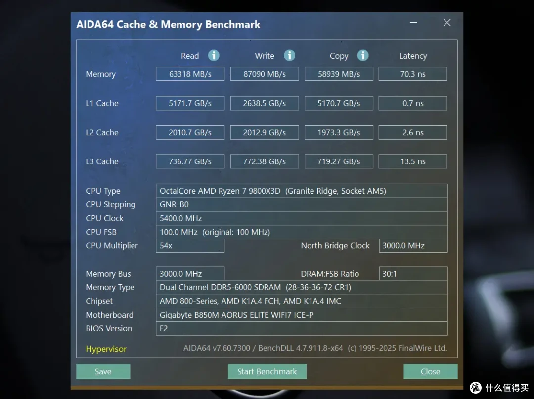Click the L2 Cache Copy 1973.3 GB/s
Screen dimensions: 534x399
click(339, 132)
